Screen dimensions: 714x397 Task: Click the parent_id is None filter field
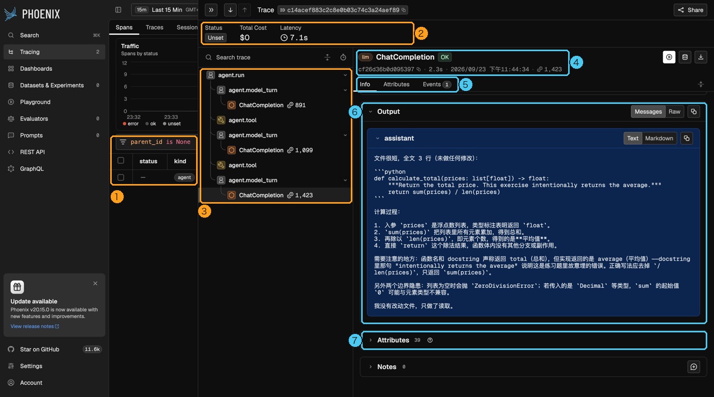coord(157,142)
